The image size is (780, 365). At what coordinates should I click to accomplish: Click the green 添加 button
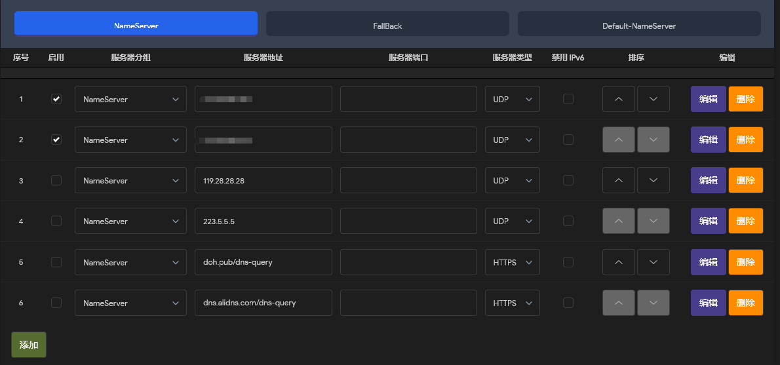[x=29, y=345]
